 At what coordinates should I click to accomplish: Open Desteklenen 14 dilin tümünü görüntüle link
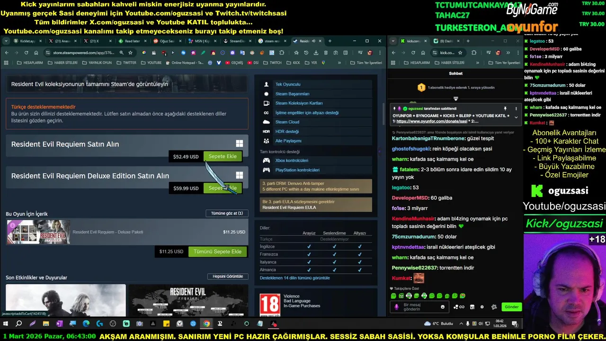click(x=294, y=278)
